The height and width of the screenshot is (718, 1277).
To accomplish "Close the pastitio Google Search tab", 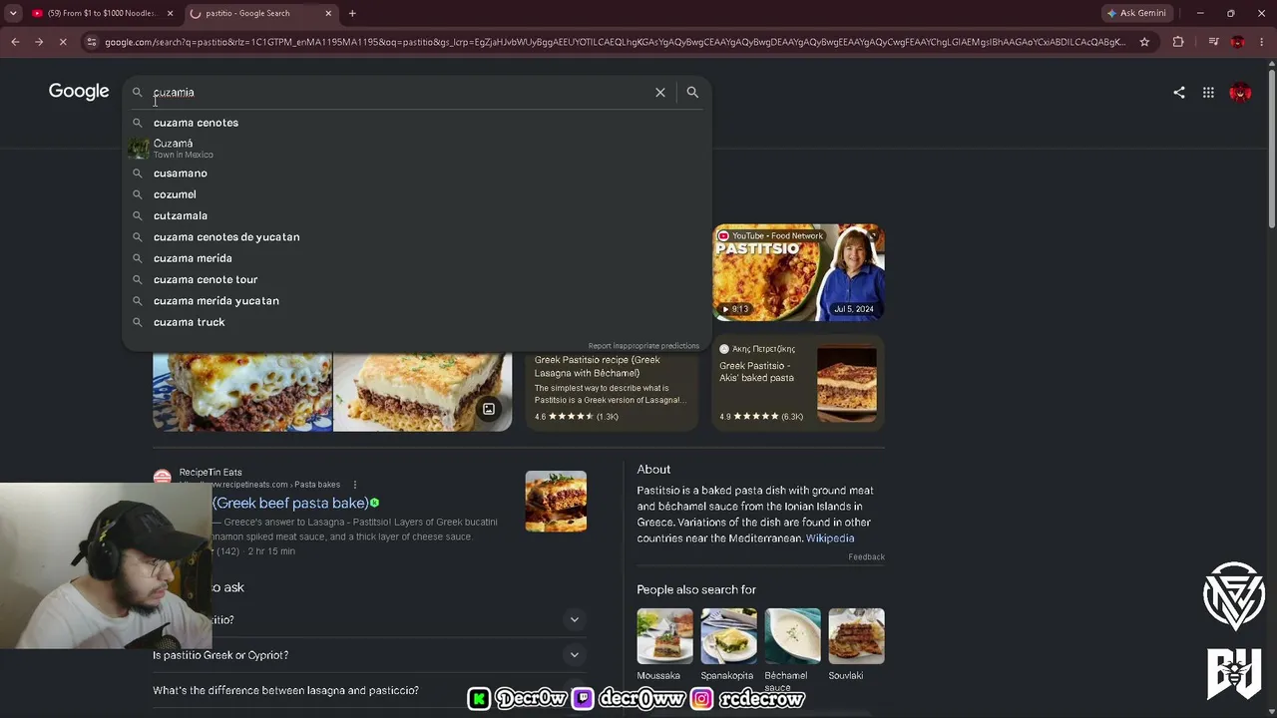I will tap(328, 13).
